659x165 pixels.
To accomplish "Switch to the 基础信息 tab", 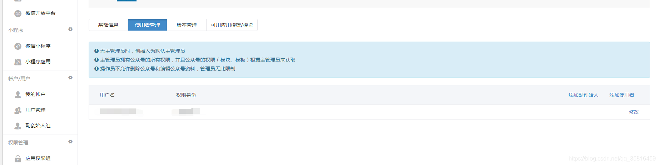I will [x=108, y=25].
